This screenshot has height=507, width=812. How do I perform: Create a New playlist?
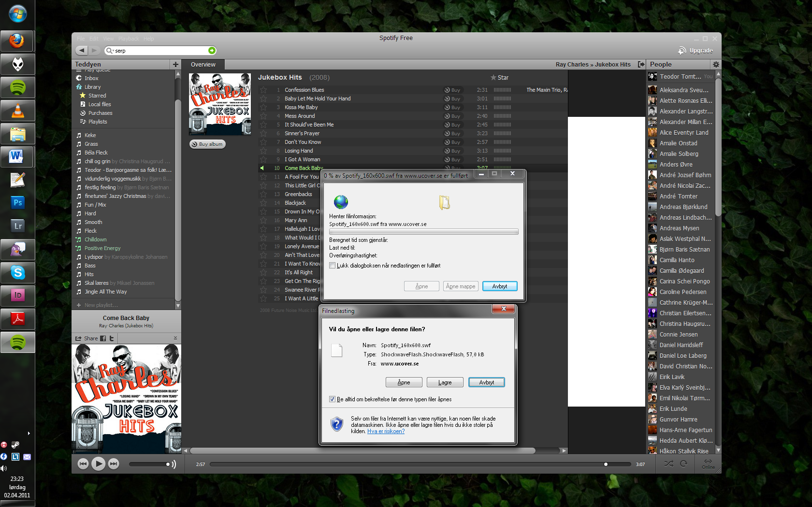point(101,305)
